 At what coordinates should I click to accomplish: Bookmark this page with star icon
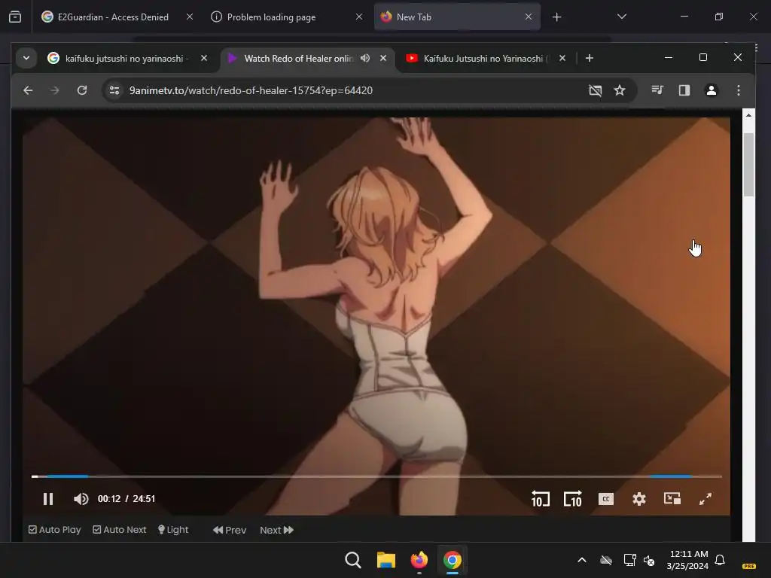coord(620,90)
